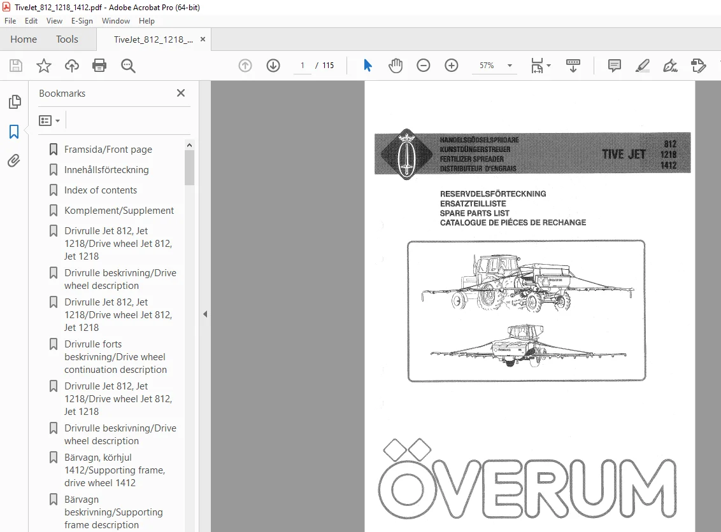The height and width of the screenshot is (532, 721).
Task: Open the bookmarks options list dropdown
Action: [50, 121]
